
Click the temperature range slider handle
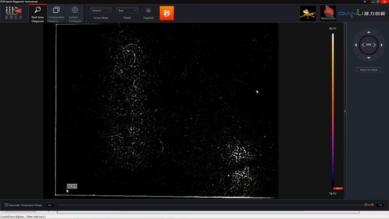(369, 205)
